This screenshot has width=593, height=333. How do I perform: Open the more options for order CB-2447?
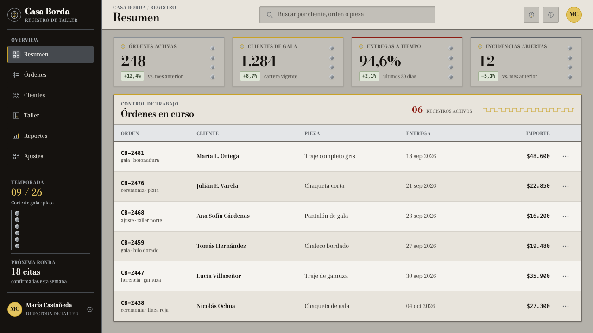point(566,276)
